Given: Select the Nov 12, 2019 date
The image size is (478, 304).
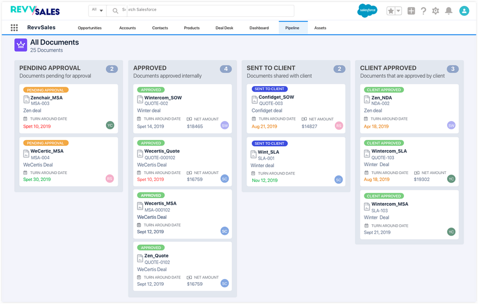Looking at the screenshot, I should click(264, 180).
